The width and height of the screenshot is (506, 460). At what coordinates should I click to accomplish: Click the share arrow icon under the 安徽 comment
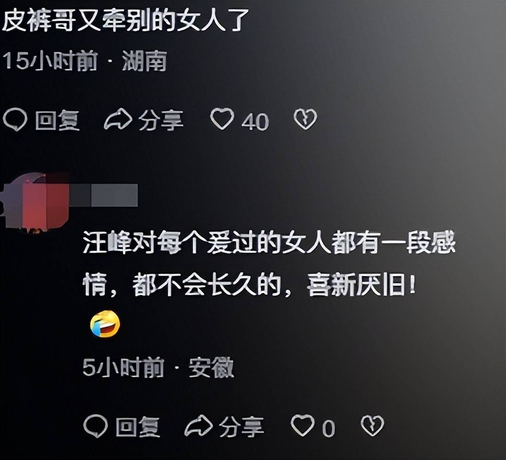[198, 426]
